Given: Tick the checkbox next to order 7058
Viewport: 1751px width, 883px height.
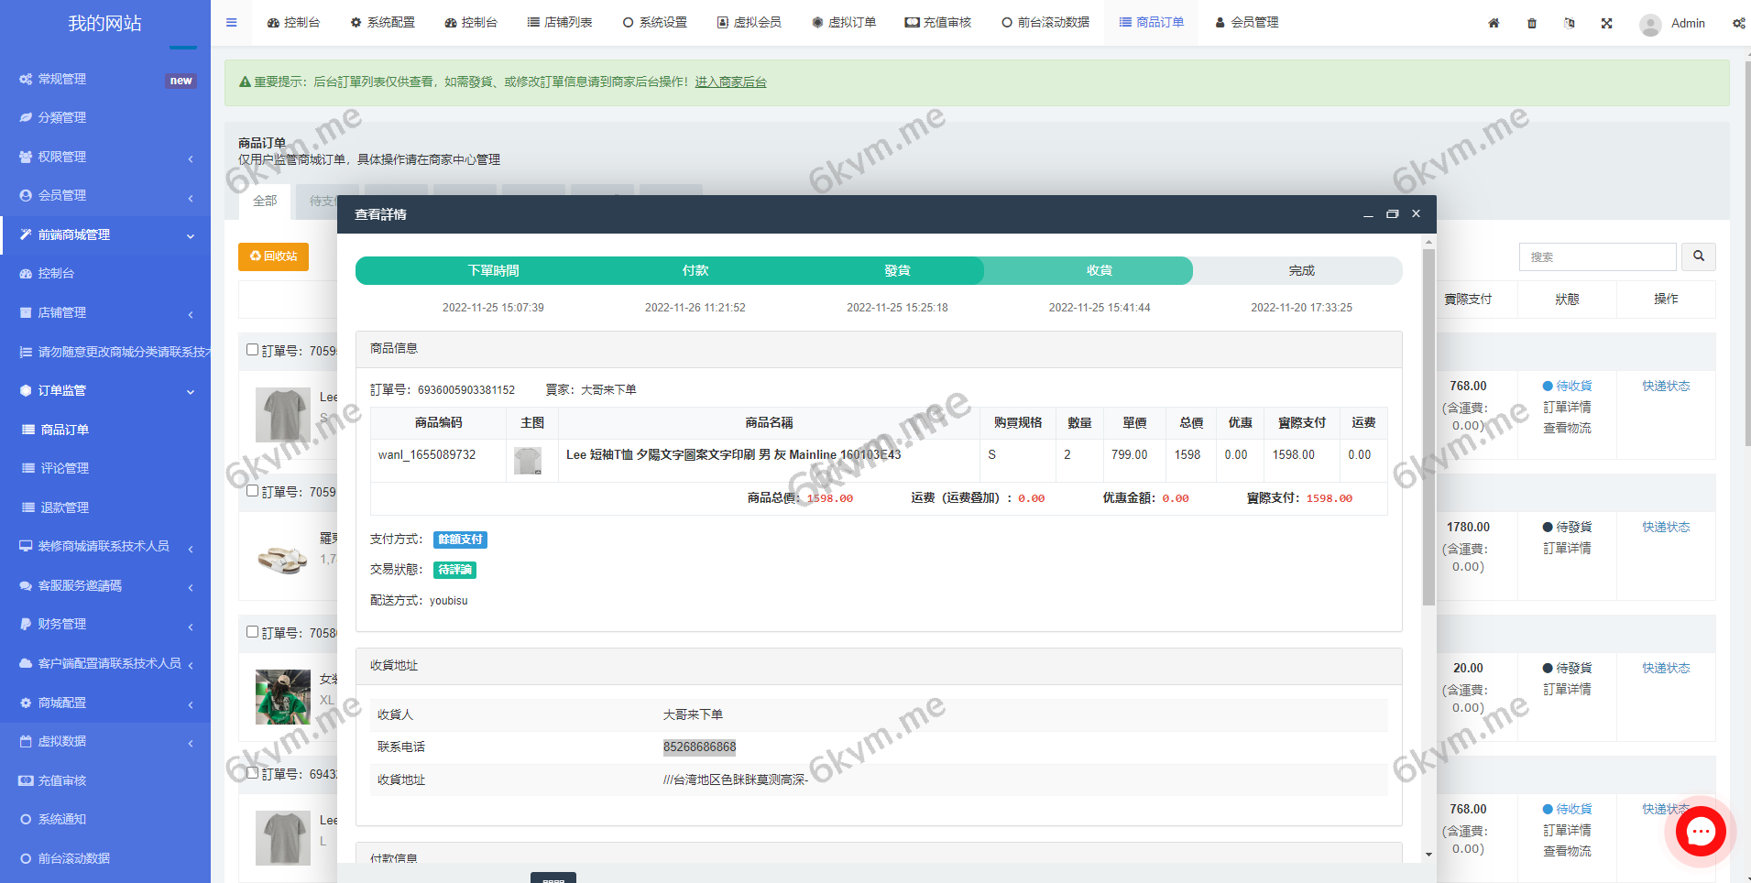Looking at the screenshot, I should pyautogui.click(x=253, y=632).
